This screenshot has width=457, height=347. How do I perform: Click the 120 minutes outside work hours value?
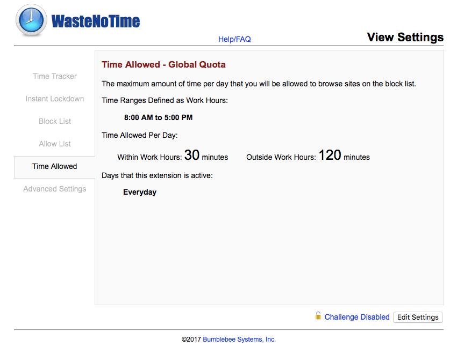coord(330,156)
